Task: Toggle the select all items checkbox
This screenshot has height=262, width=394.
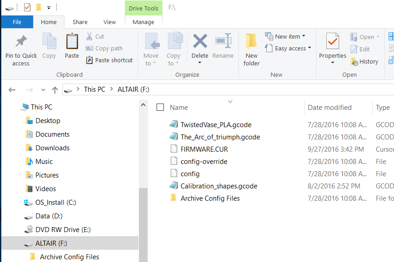Action: point(160,107)
